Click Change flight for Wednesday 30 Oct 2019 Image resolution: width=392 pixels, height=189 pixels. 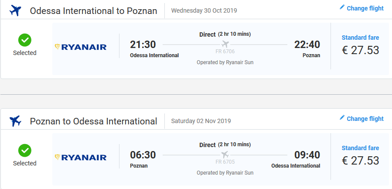click(x=365, y=8)
